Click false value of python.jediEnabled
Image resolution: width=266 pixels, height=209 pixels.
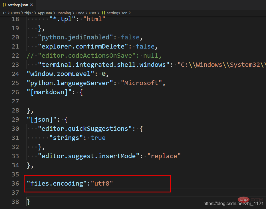pos(130,37)
